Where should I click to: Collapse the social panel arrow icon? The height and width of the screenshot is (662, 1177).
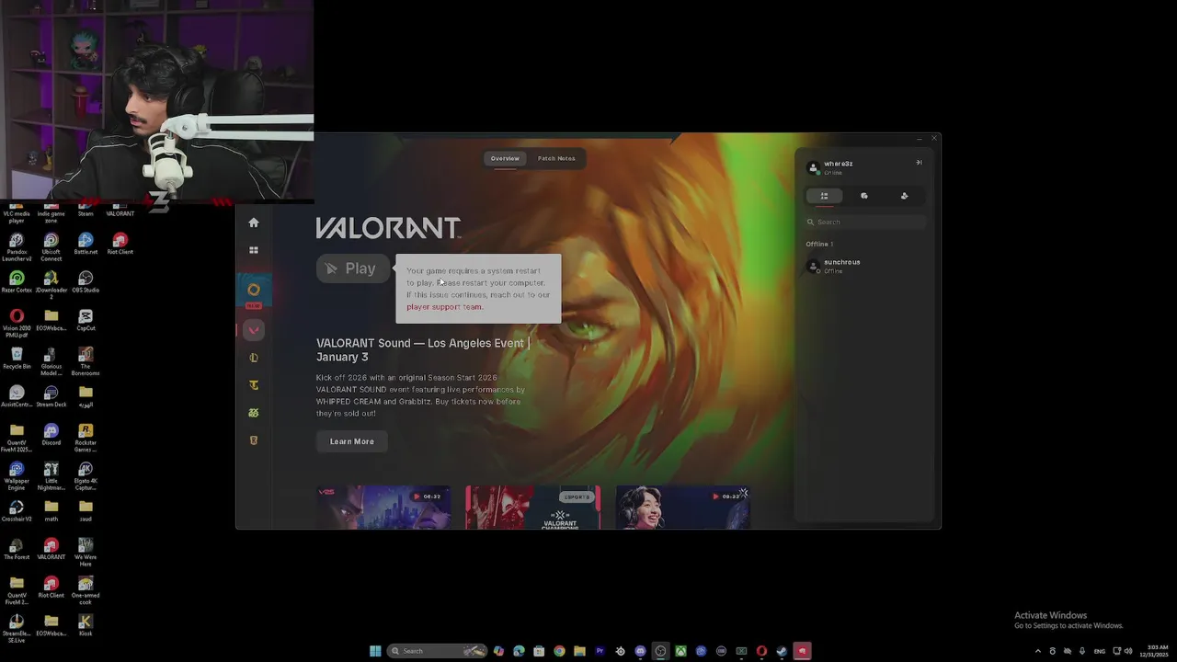click(x=918, y=163)
